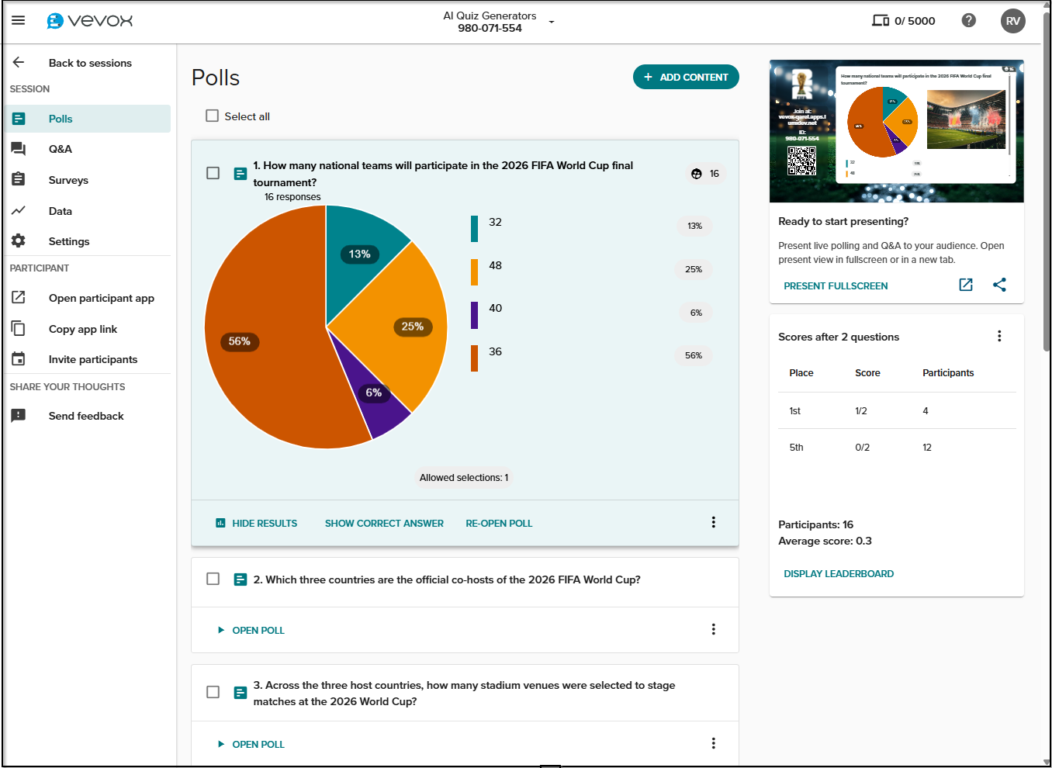
Task: Check the Select all checkbox
Action: click(212, 116)
